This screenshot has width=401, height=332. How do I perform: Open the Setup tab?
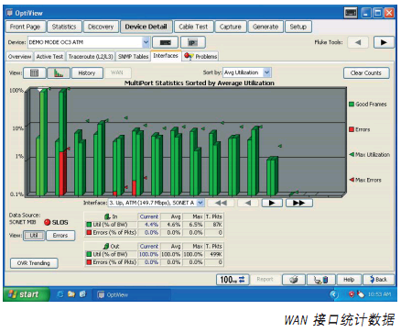click(298, 27)
